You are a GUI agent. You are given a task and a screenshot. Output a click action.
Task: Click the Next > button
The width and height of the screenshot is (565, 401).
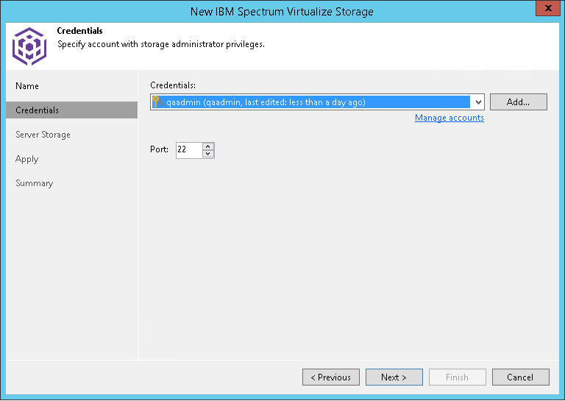394,377
